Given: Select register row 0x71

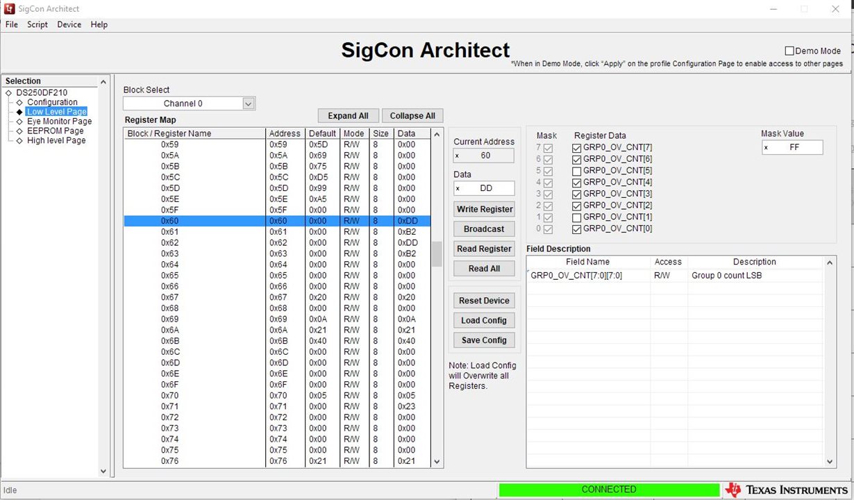Looking at the screenshot, I should 278,406.
